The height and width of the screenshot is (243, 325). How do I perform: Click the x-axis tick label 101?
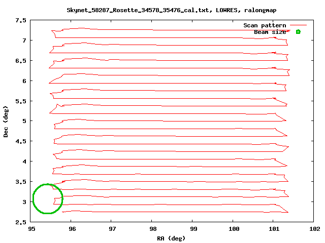pyautogui.click(x=274, y=229)
